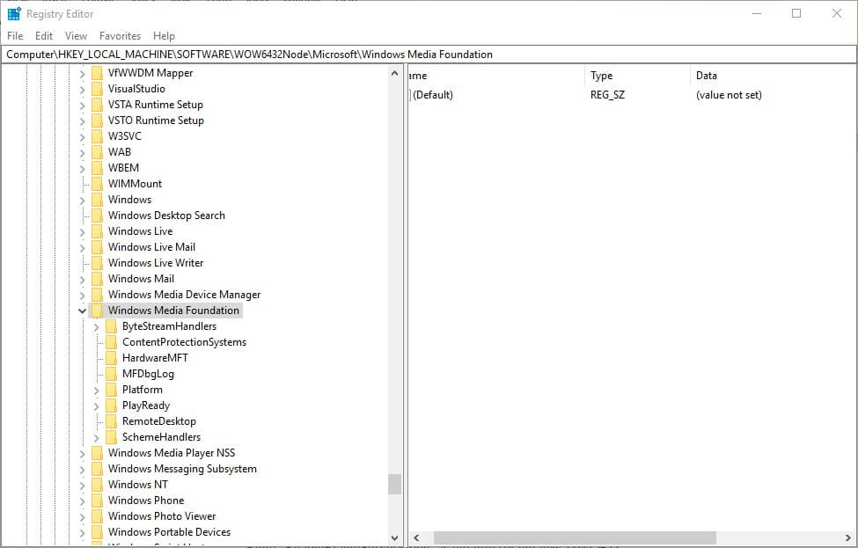858x548 pixels.
Task: Click the (value not set) data cell
Action: 729,95
